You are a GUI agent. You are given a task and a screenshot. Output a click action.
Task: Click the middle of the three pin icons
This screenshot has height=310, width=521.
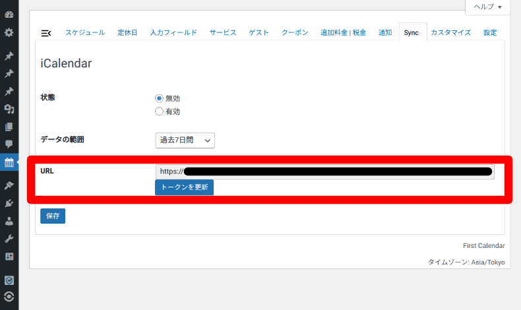pos(9,73)
